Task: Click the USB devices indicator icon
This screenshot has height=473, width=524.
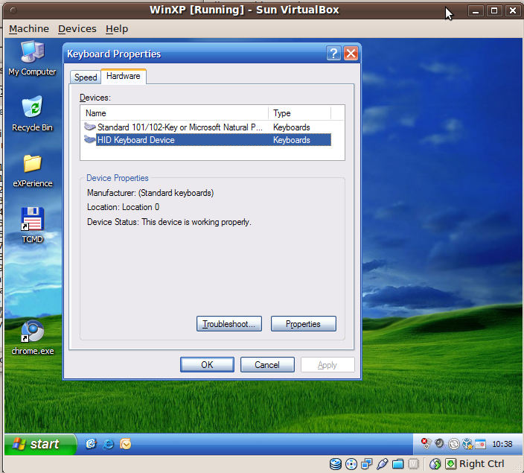Action: [x=382, y=464]
